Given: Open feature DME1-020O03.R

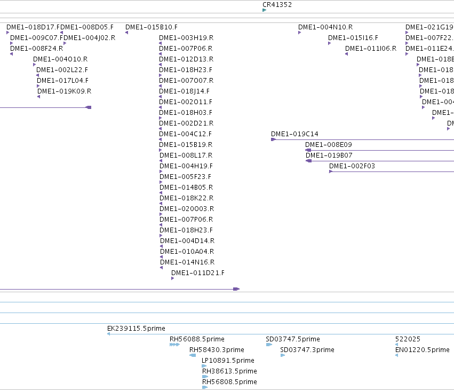Looking at the screenshot, I should 187,209.
